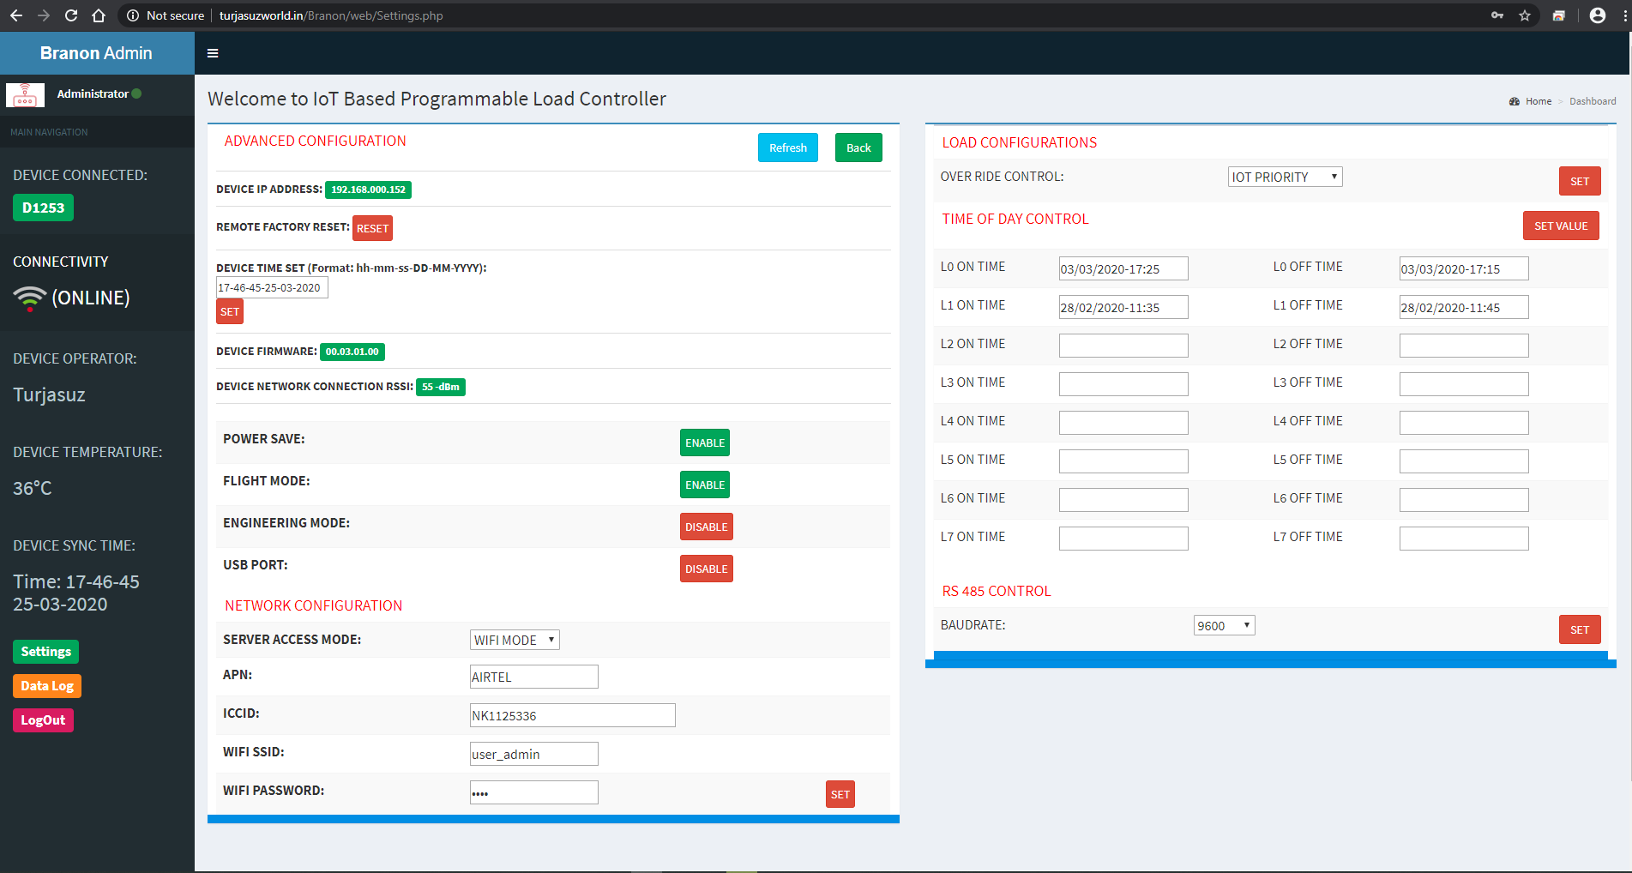Click the browser address bar URL

tap(331, 15)
